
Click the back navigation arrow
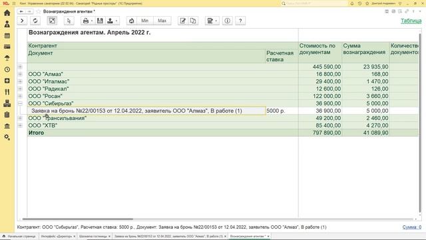(x=21, y=11)
